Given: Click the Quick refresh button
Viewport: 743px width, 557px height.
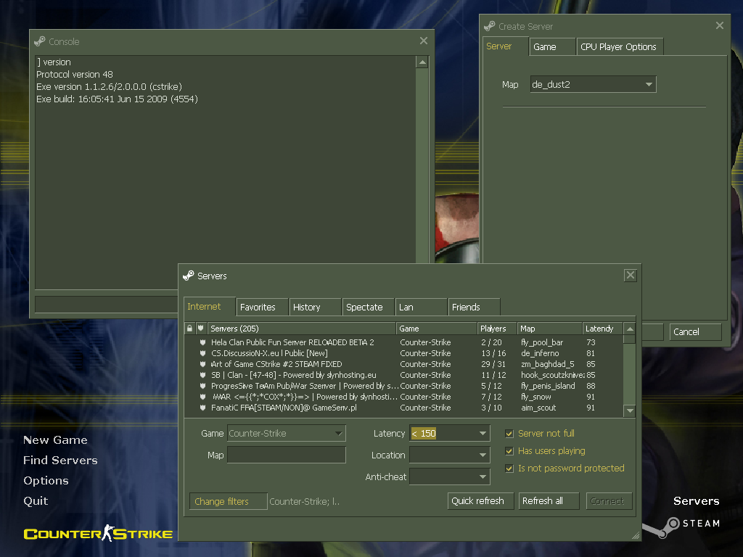Looking at the screenshot, I should [480, 500].
